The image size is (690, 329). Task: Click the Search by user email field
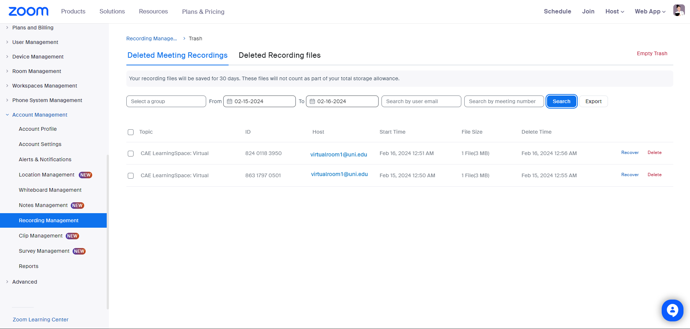point(421,101)
